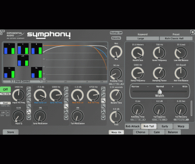Click the small icon below the Pref button
This screenshot has height=164, width=195.
point(1,34)
